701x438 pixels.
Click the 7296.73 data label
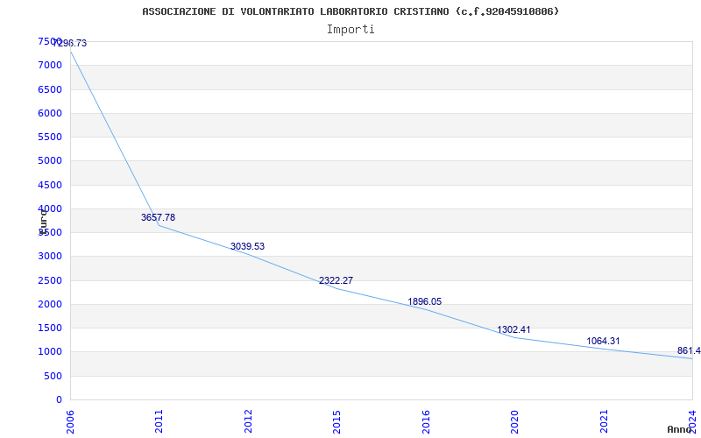point(70,43)
